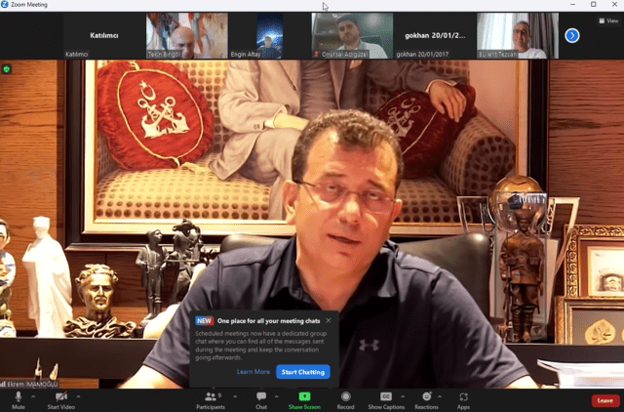Screen dimensions: 624x412
Task: Dismiss the meeting chats popup
Action: (329, 320)
